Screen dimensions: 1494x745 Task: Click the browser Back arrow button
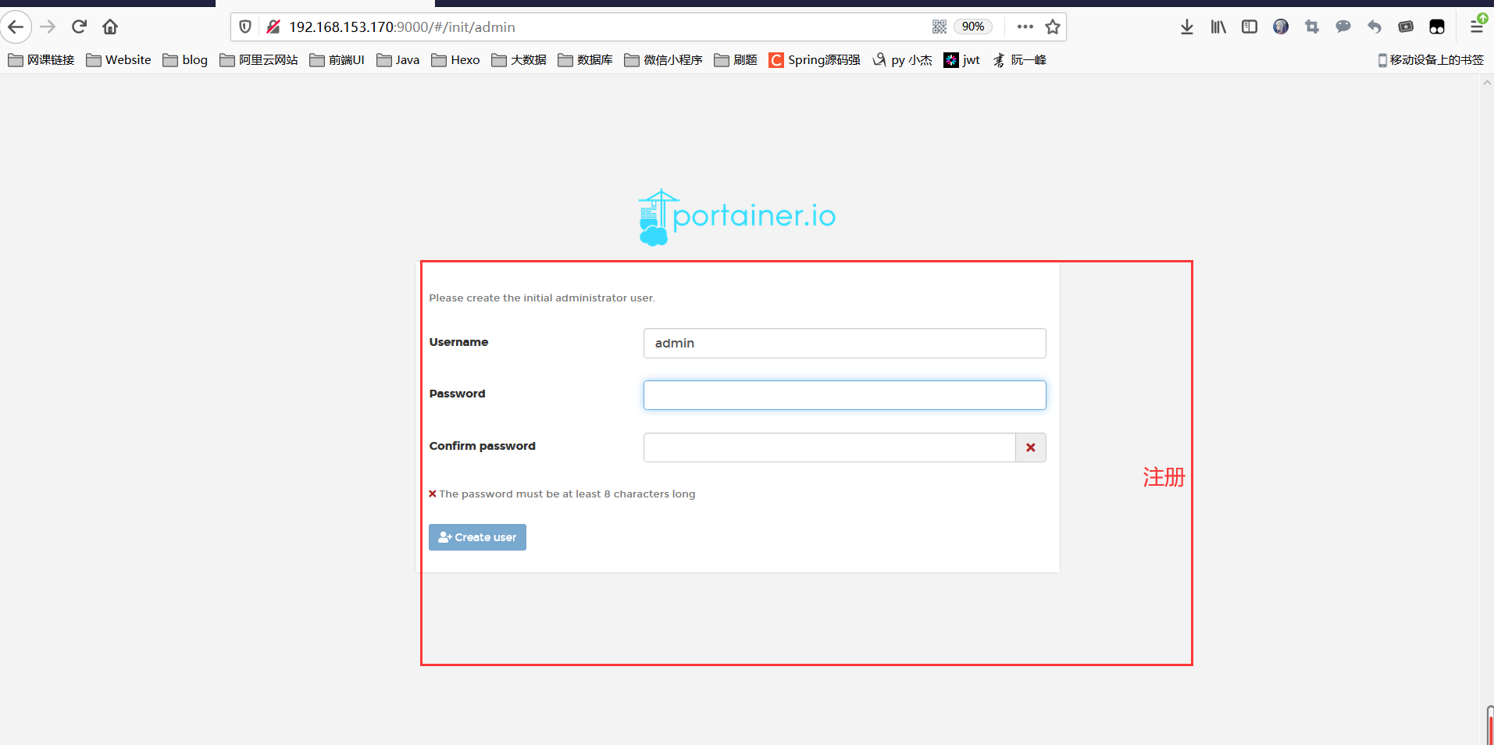click(x=16, y=27)
